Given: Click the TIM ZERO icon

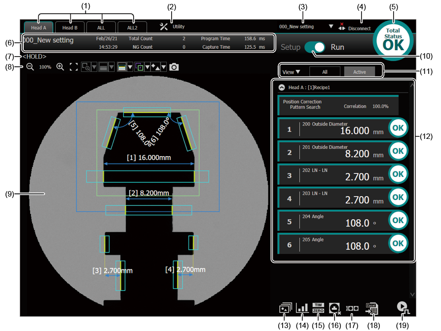Looking at the screenshot, I should 318,308.
